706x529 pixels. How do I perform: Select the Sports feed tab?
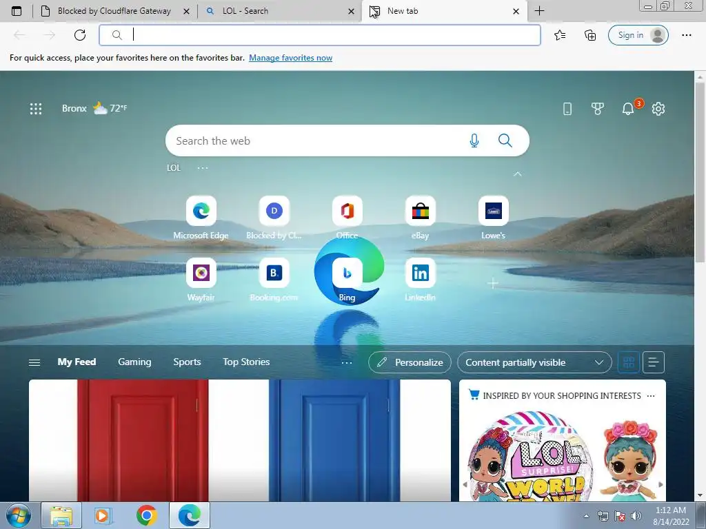(187, 362)
